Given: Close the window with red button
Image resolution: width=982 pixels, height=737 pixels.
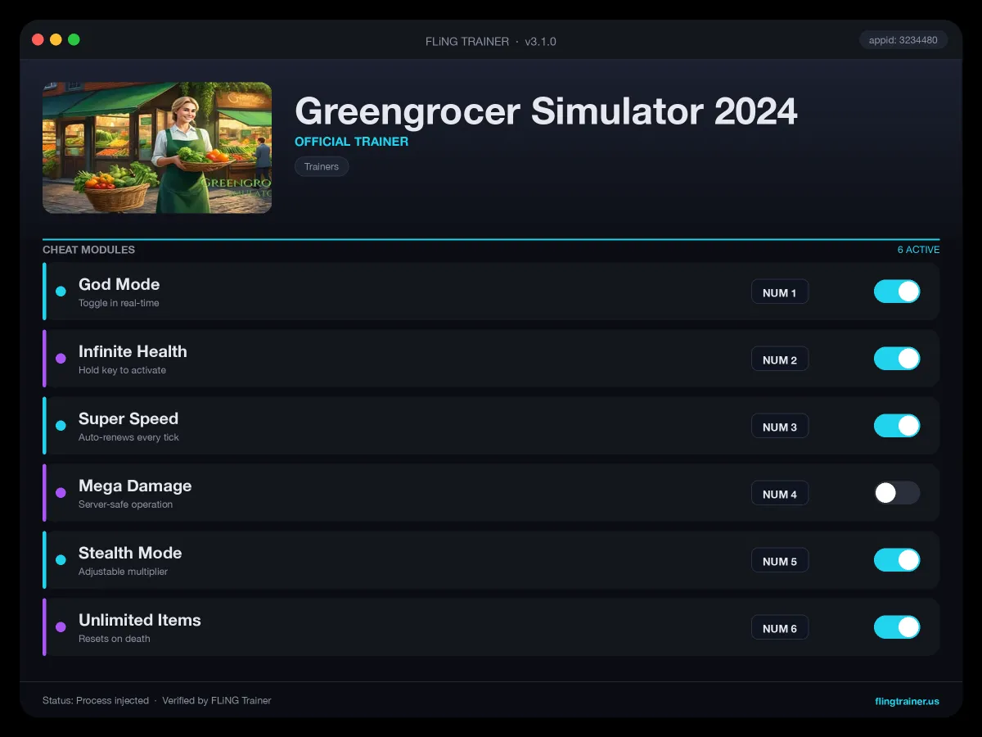Looking at the screenshot, I should (x=38, y=39).
